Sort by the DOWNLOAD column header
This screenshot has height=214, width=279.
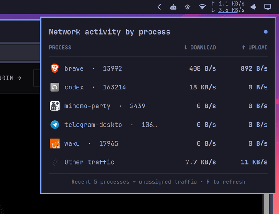(x=200, y=48)
